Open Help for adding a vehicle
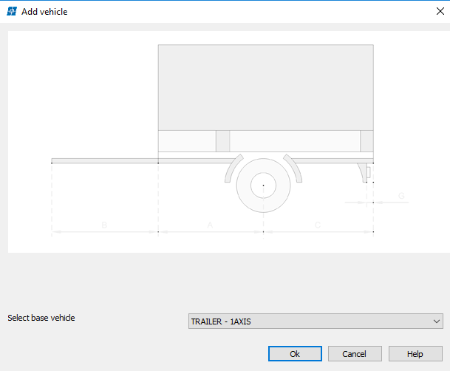 click(x=415, y=354)
